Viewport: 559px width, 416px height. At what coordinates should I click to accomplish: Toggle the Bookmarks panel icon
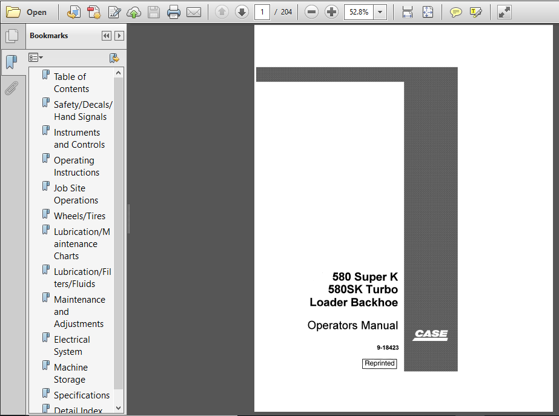click(12, 62)
